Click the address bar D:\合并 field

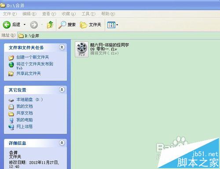click(118, 36)
